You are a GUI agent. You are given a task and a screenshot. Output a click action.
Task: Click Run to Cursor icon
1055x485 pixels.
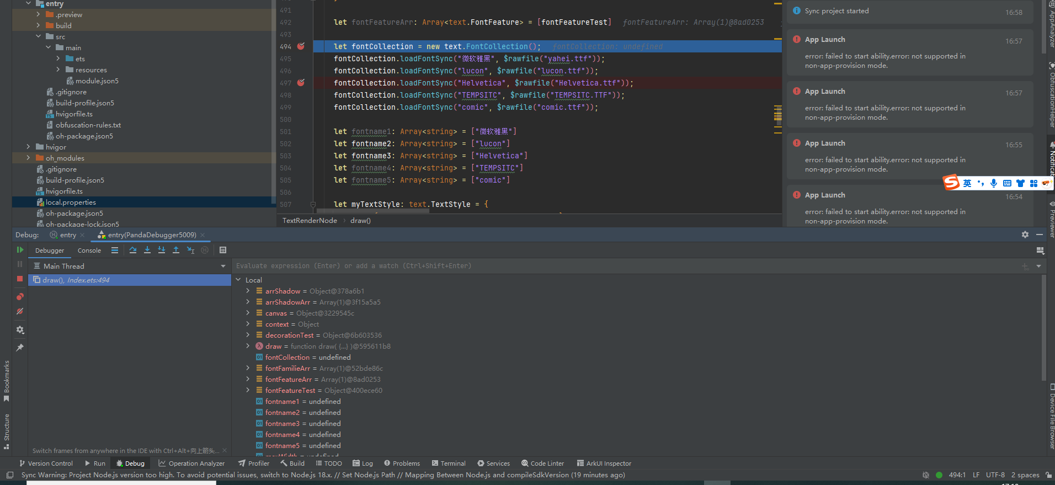click(190, 250)
